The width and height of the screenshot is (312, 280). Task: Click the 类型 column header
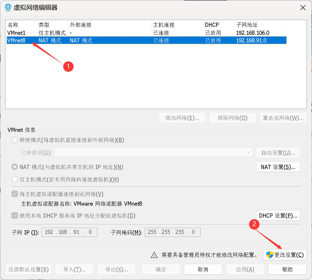[52, 25]
